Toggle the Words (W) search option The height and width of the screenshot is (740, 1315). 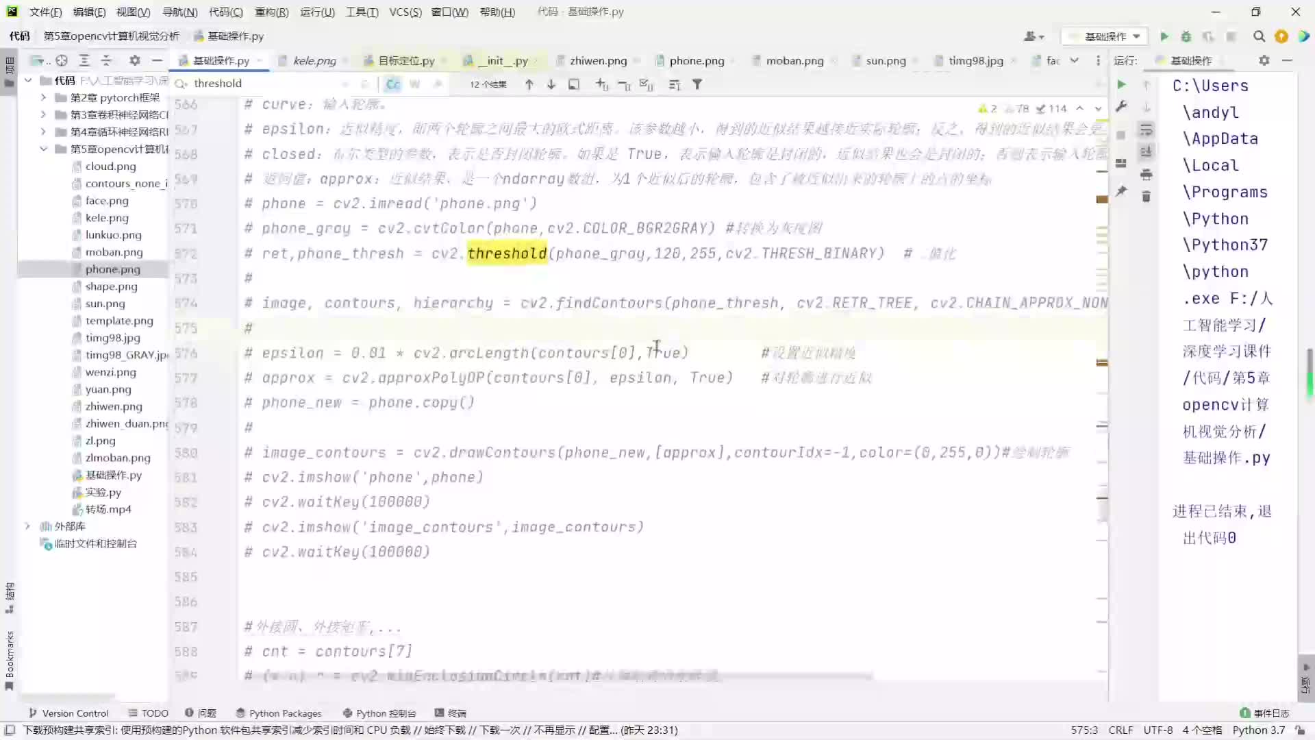point(414,84)
